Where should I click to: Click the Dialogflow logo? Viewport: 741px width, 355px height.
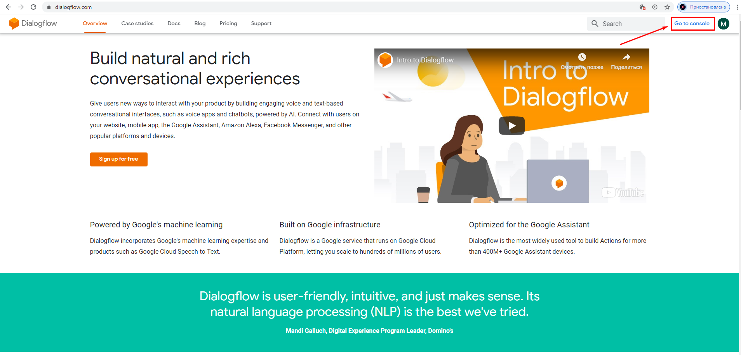pos(33,23)
